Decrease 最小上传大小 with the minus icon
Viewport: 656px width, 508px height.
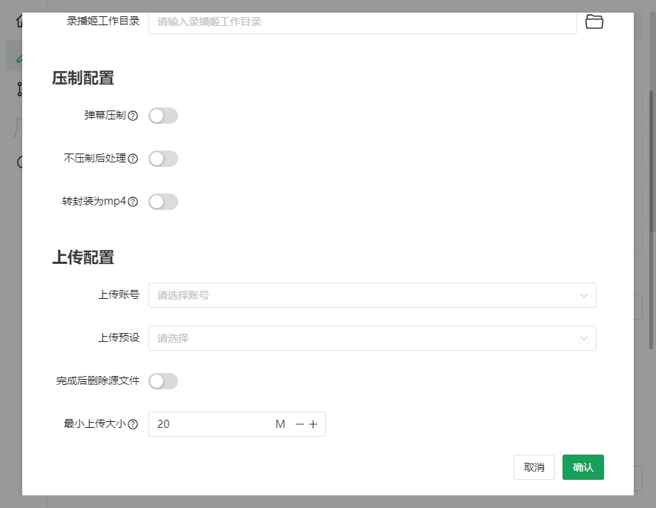coord(300,424)
